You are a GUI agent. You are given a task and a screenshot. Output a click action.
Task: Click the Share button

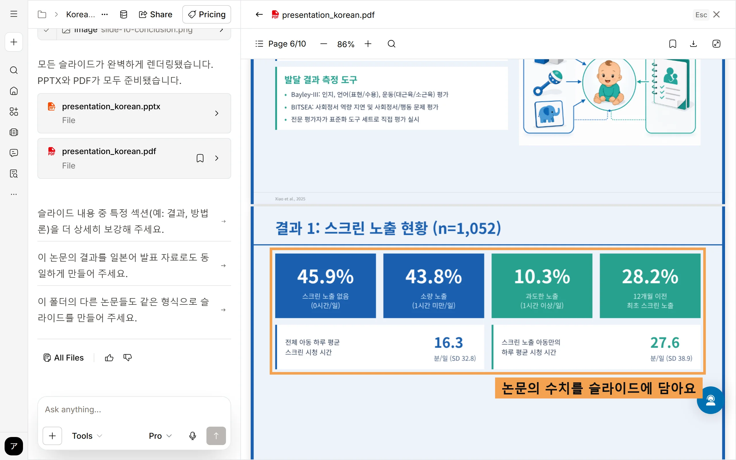(156, 14)
